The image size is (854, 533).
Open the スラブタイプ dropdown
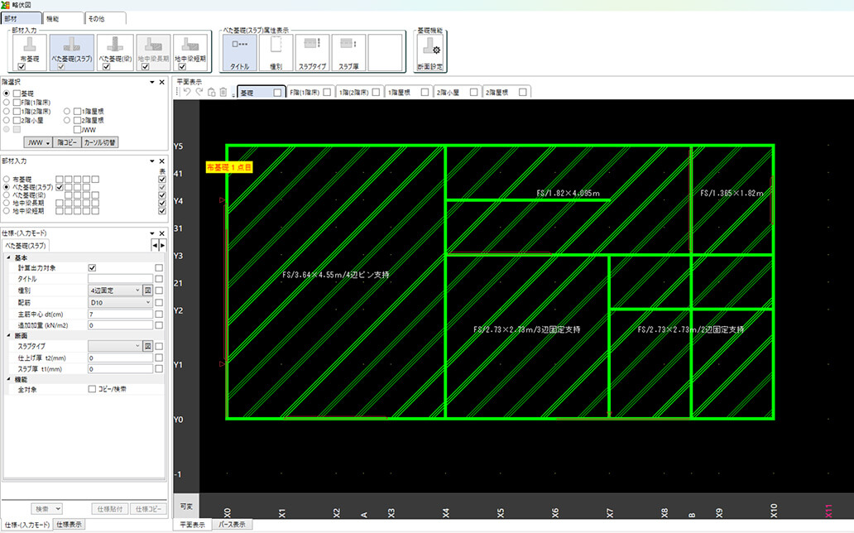click(x=115, y=346)
